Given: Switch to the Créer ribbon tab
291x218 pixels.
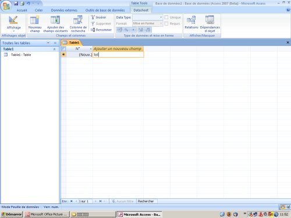Looking at the screenshot, I should point(38,10).
